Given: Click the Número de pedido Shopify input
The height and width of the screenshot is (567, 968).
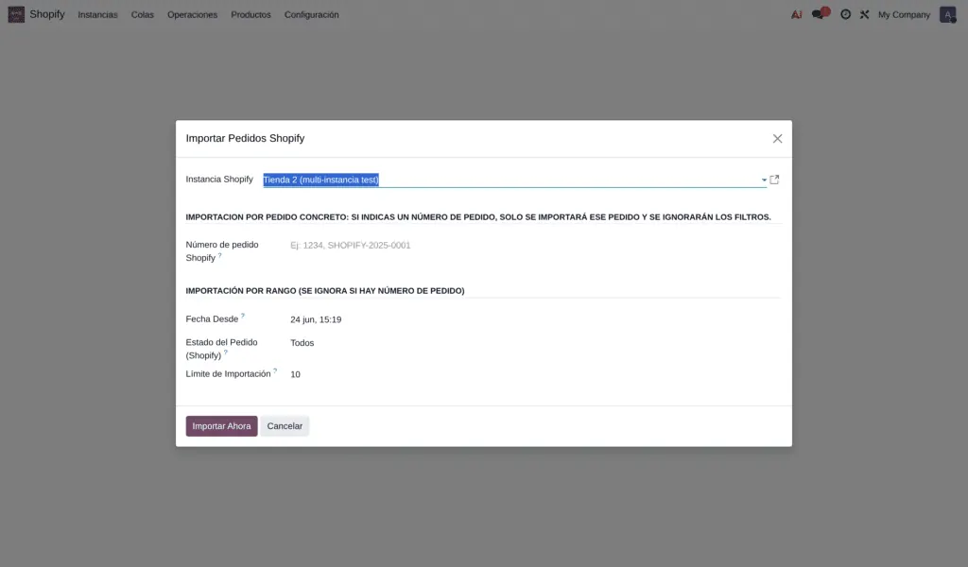Looking at the screenshot, I should click(535, 246).
